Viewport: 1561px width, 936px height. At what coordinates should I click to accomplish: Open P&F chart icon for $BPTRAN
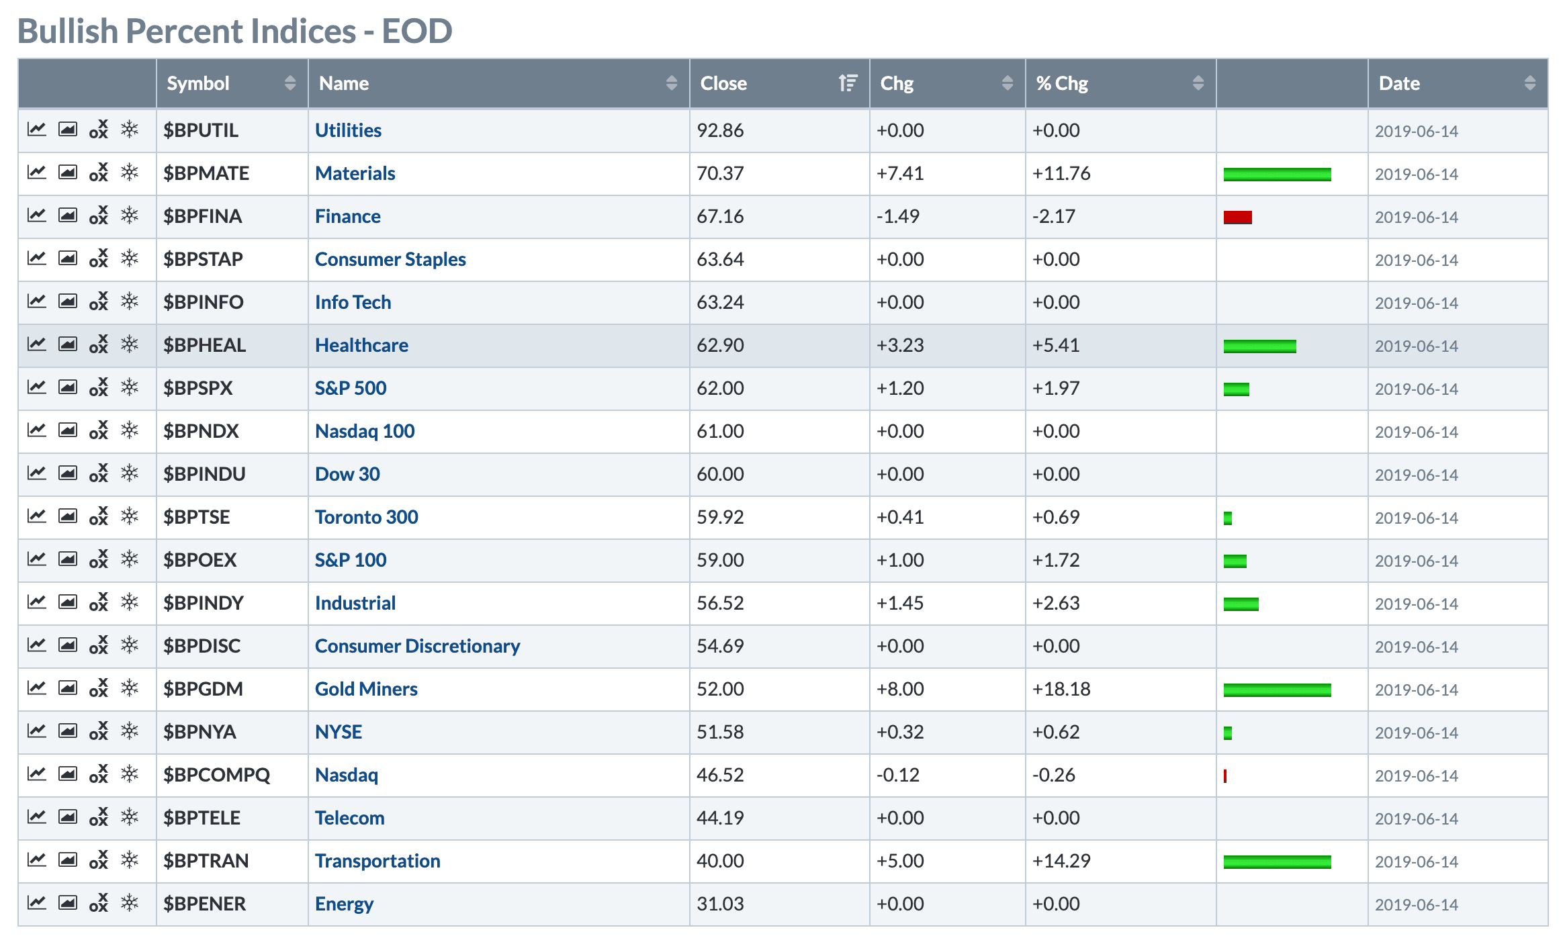[x=99, y=860]
